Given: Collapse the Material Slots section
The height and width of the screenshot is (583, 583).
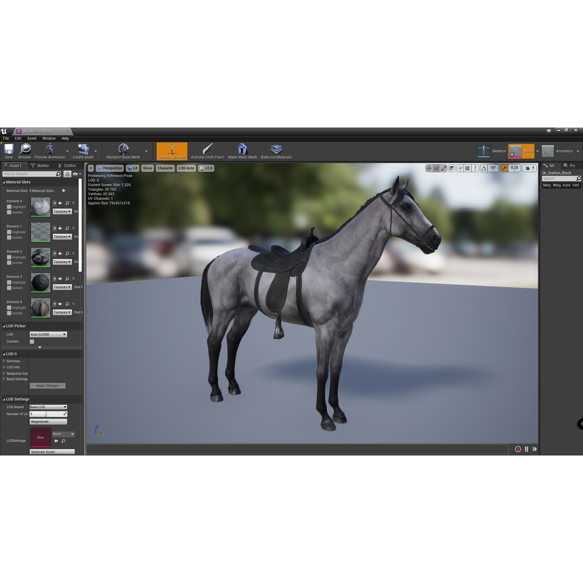Looking at the screenshot, I should click(4, 182).
